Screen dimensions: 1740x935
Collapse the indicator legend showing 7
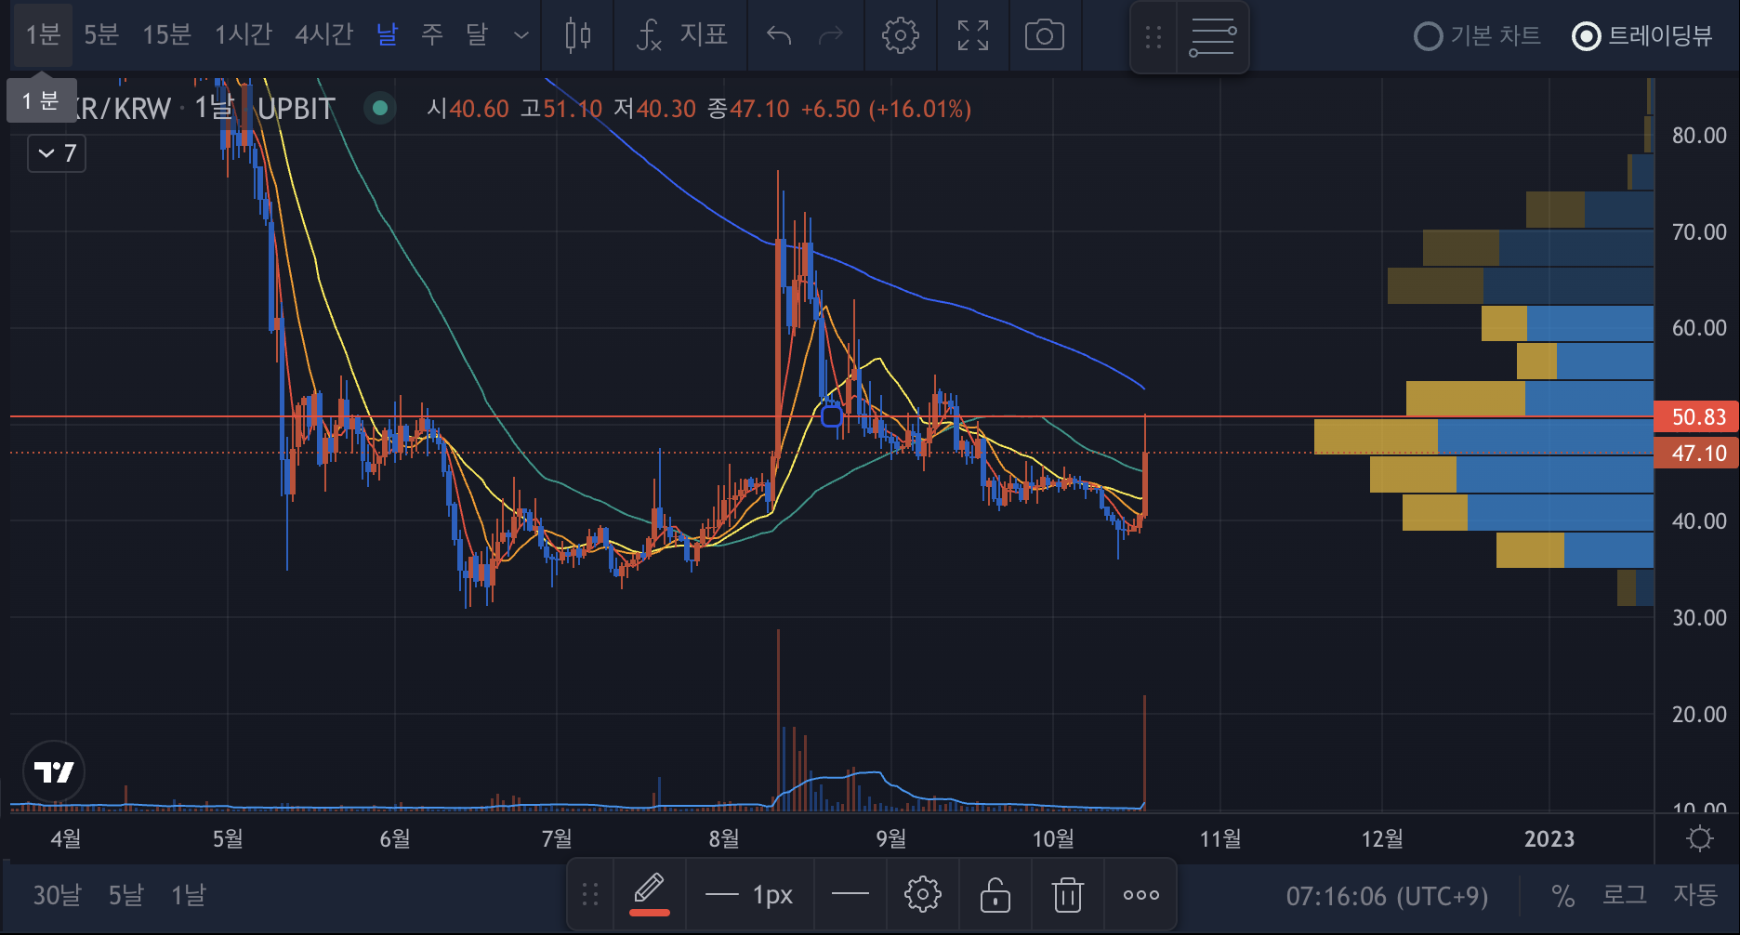point(57,153)
